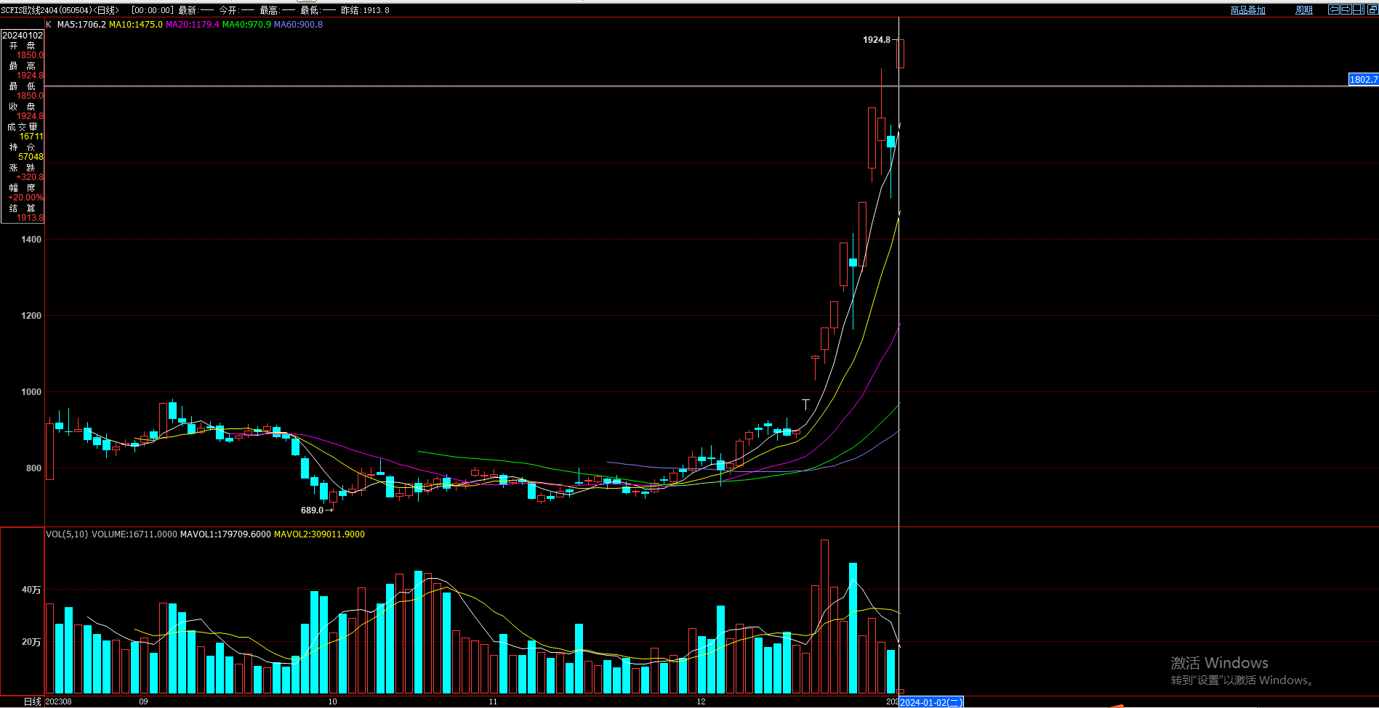
Task: Click the restore window icon in chart header
Action: (1373, 9)
